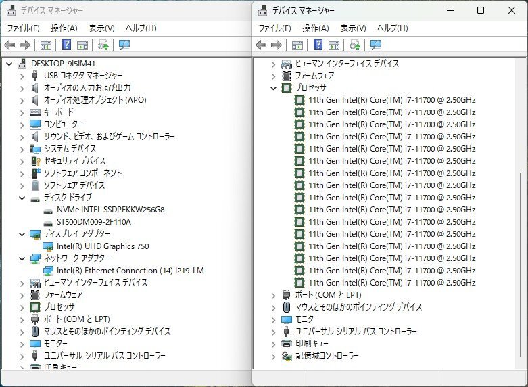Open 操作(A) menu in right window
This screenshot has width=528, height=387.
316,28
